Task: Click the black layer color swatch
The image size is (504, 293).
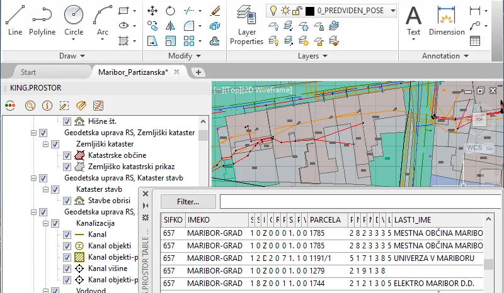Action: [x=310, y=11]
